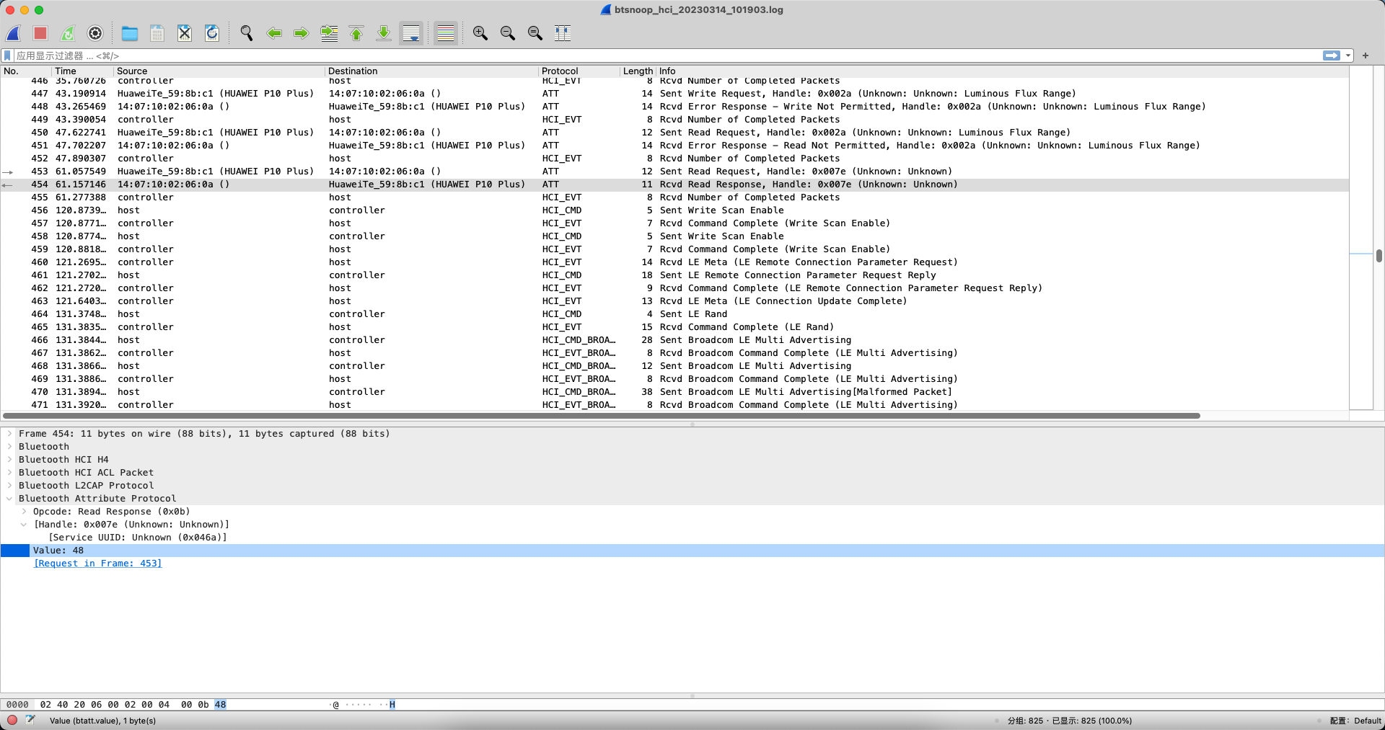Select packet 456 Sent Write Scan Enable
Screen dimensions: 1385x730
[674, 210]
